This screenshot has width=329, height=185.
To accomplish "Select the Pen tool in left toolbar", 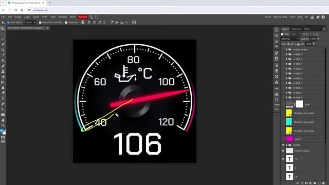I will pos(3,104).
